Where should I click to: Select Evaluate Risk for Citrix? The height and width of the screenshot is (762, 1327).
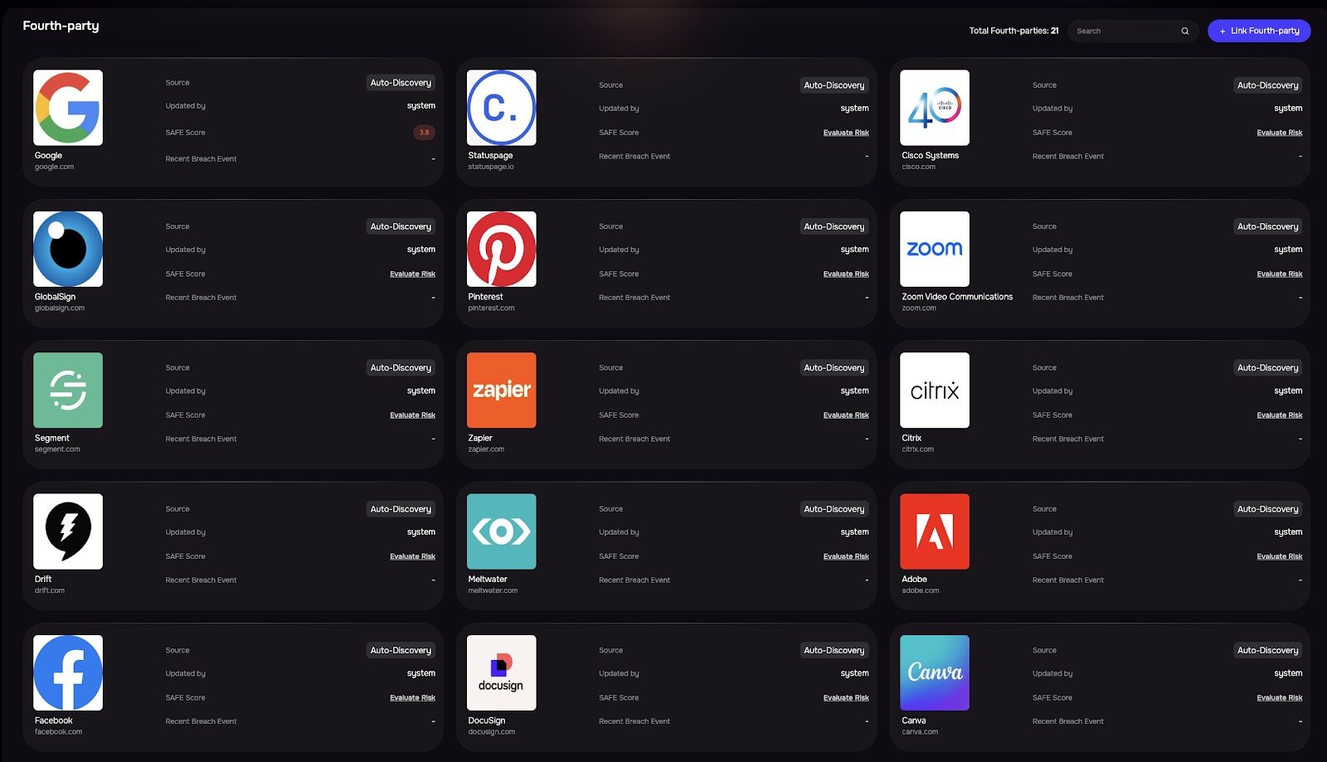pyautogui.click(x=1280, y=415)
